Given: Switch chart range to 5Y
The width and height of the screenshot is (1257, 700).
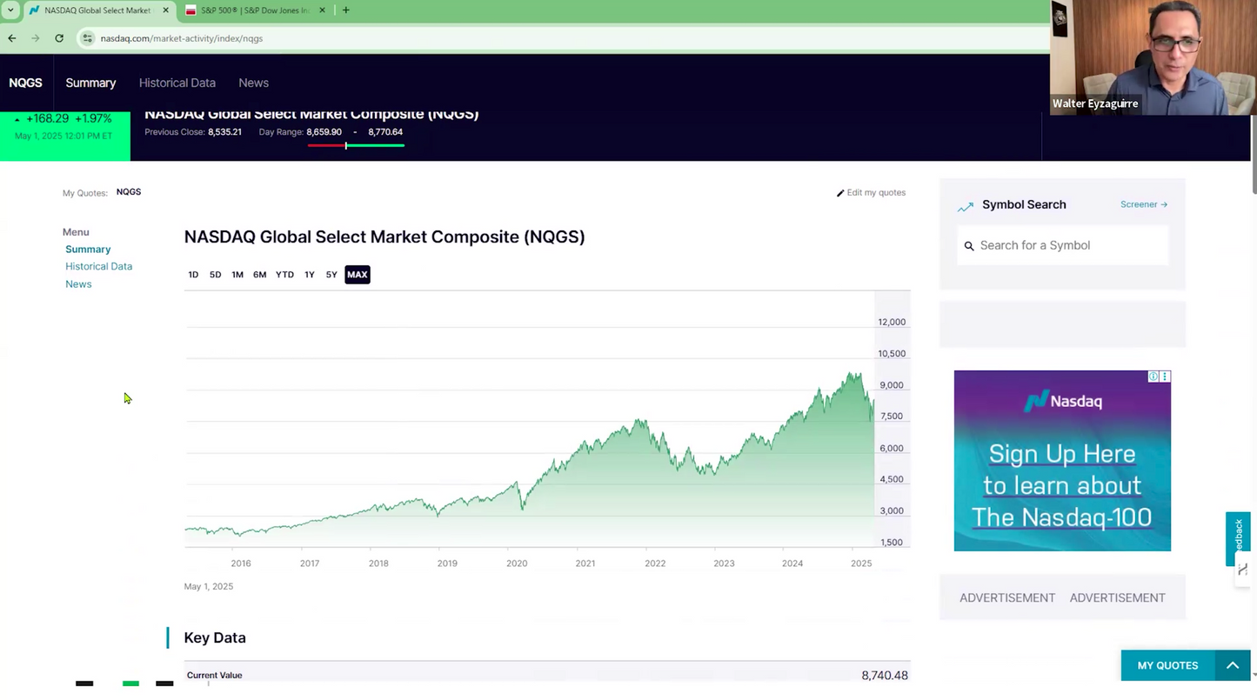Looking at the screenshot, I should [331, 275].
